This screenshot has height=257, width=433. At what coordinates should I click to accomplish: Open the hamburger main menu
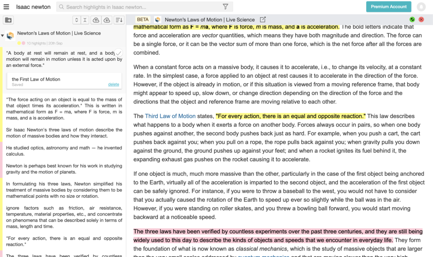6,7
